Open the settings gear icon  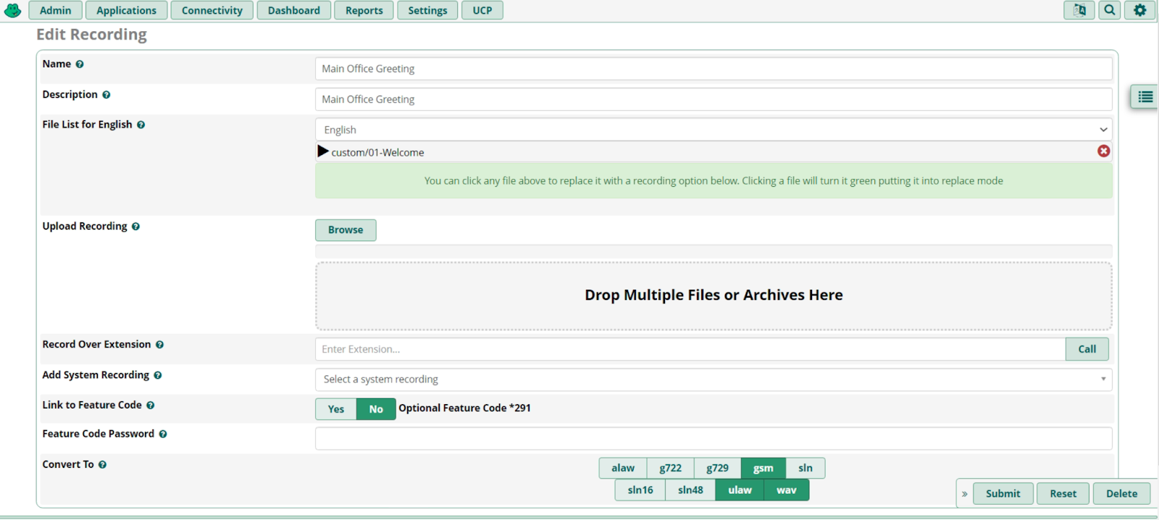[1140, 10]
